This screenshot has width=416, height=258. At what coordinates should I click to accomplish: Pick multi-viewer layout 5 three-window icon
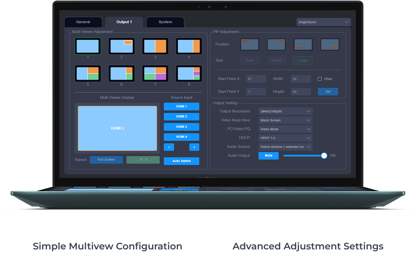point(88,73)
